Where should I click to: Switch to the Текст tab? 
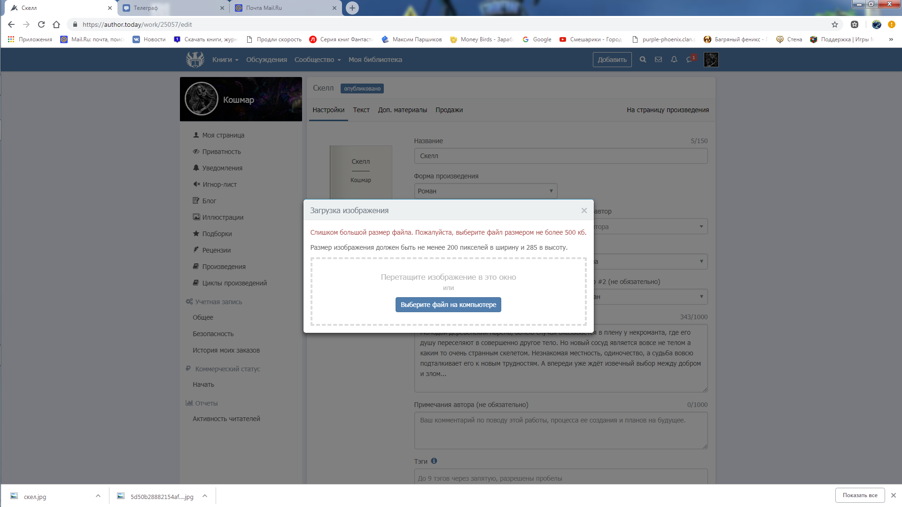click(361, 110)
